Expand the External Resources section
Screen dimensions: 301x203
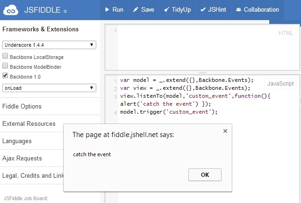tap(29, 124)
